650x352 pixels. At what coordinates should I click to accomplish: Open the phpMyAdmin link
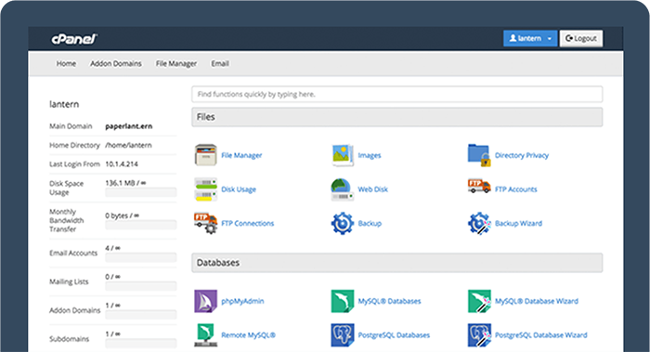(x=242, y=301)
